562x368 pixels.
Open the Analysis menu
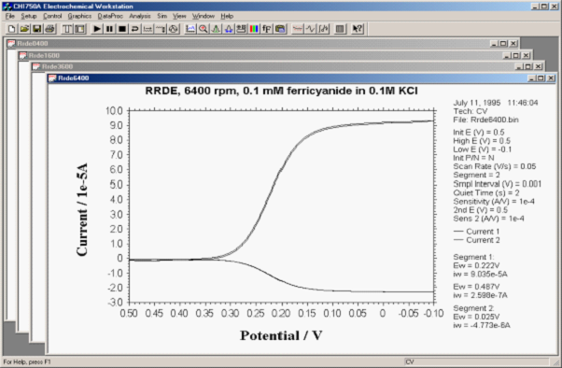click(140, 16)
